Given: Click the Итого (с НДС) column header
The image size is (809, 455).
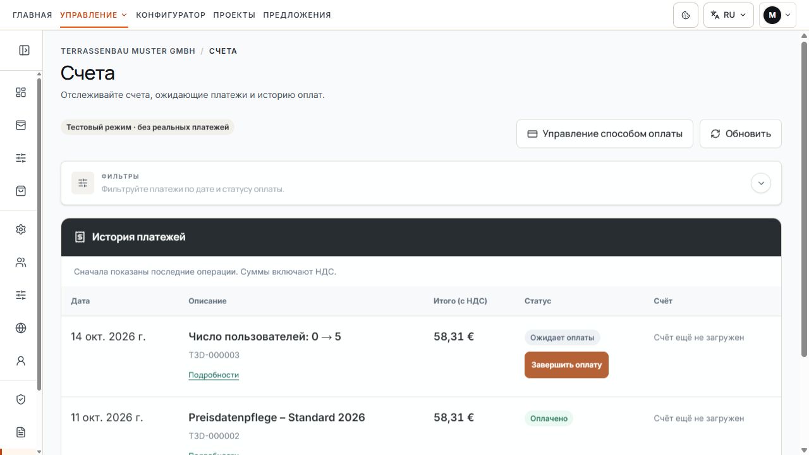Looking at the screenshot, I should click(x=460, y=301).
